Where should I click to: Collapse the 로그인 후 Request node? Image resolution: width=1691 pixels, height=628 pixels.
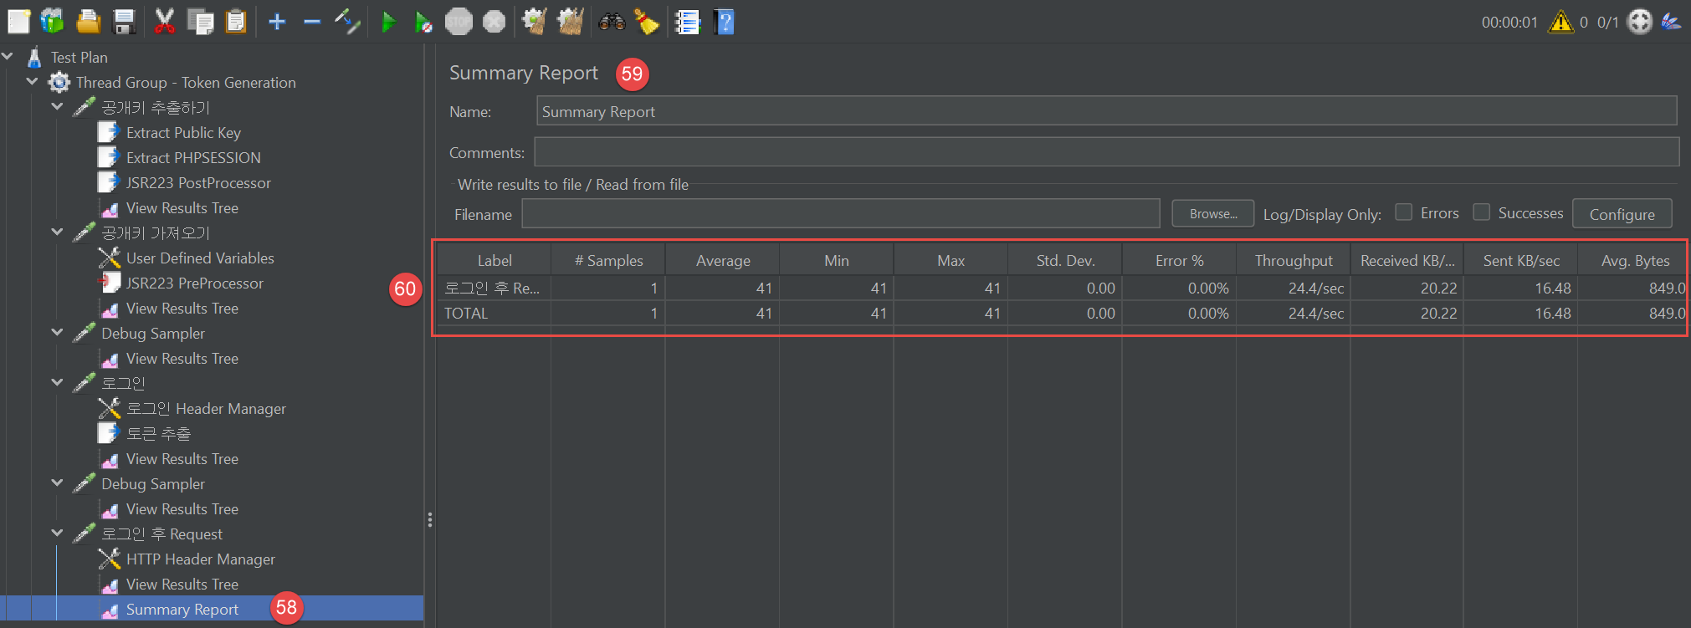tap(58, 534)
